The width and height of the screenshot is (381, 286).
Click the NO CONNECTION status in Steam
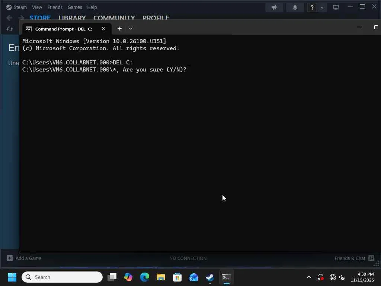click(188, 258)
